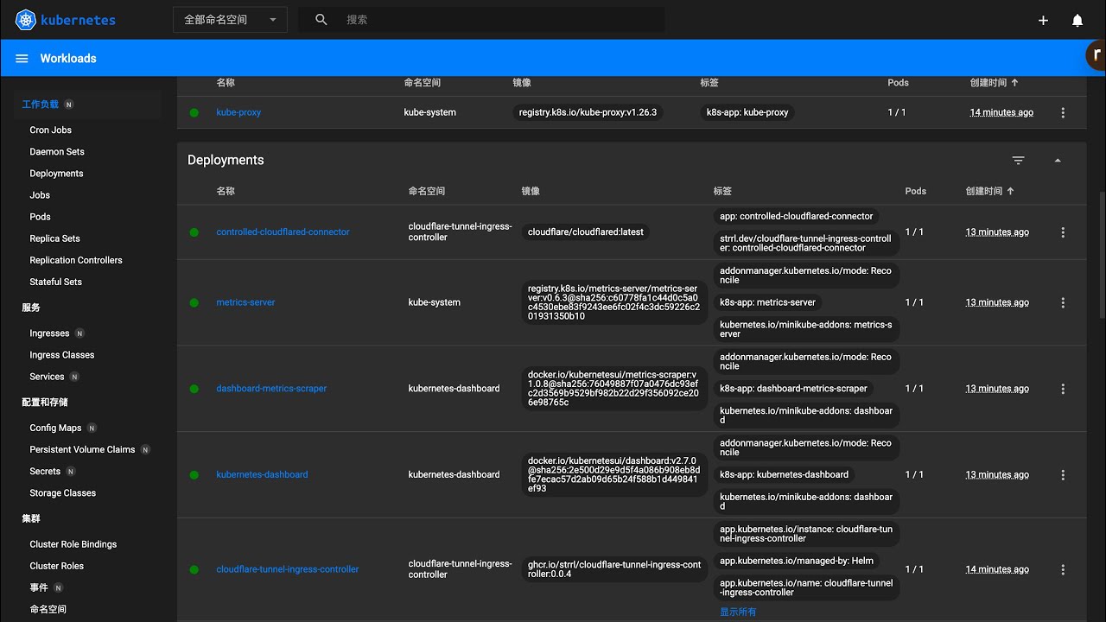
Task: Click the Kubernetes logo icon
Action: point(26,19)
